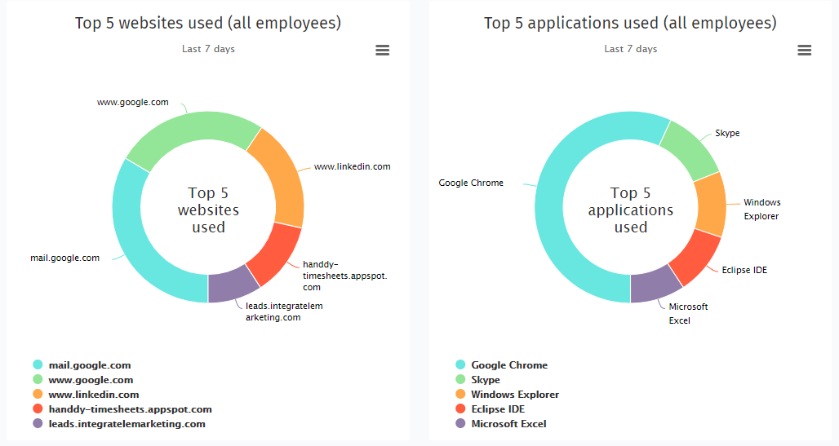Toggle leads.integratelemarketing.com legend item
The height and width of the screenshot is (446, 839).
(x=127, y=424)
